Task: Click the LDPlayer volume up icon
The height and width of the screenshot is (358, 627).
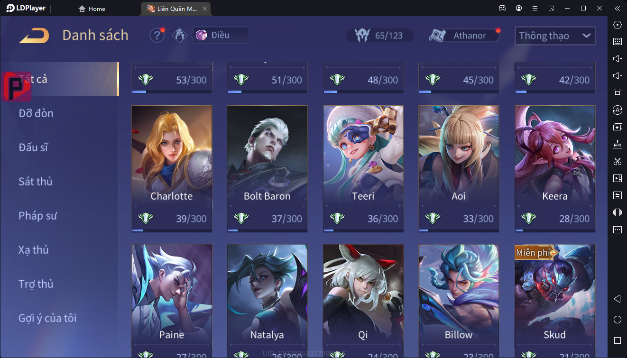Action: 618,59
